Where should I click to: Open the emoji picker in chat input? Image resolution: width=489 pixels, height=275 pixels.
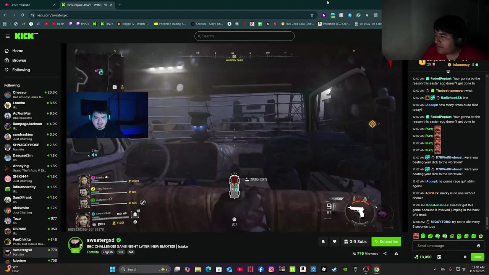tap(478, 246)
